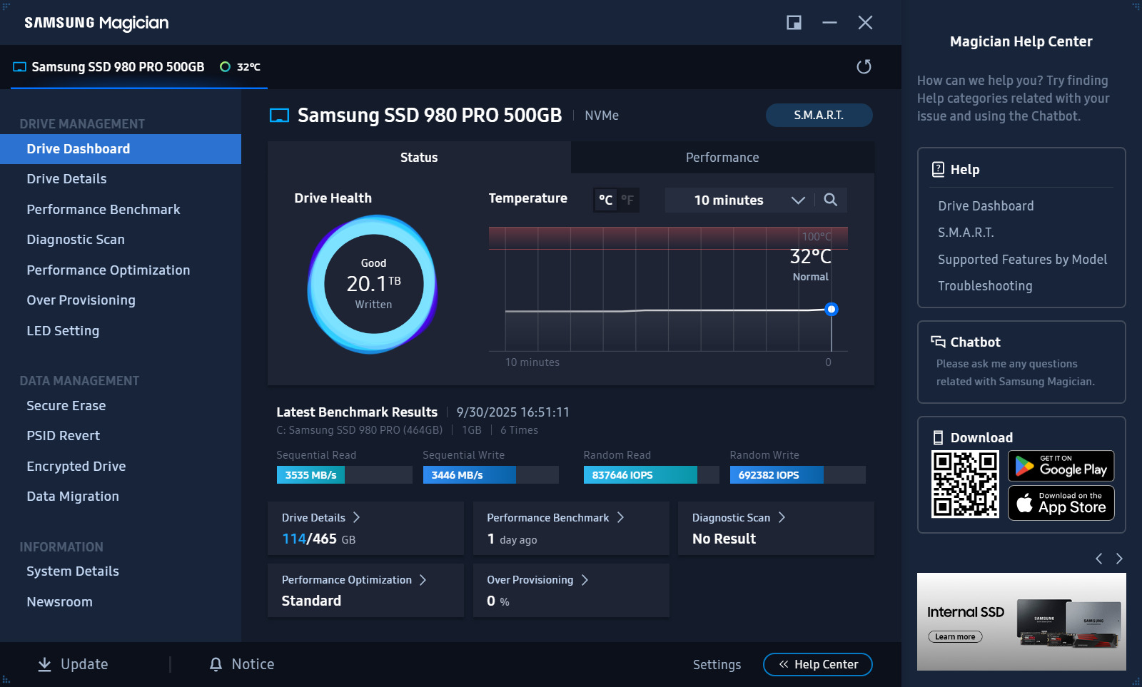
Task: Open Performance Benchmark in the sidebar
Action: tap(121, 210)
